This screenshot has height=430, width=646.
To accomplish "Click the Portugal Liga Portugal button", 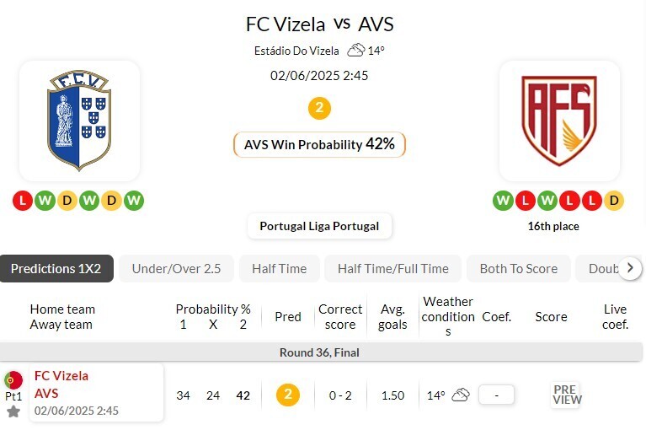I will 319,226.
